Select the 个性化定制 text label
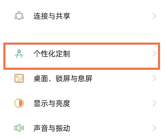Image resolution: width=165 pixels, height=139 pixels. [x=52, y=54]
